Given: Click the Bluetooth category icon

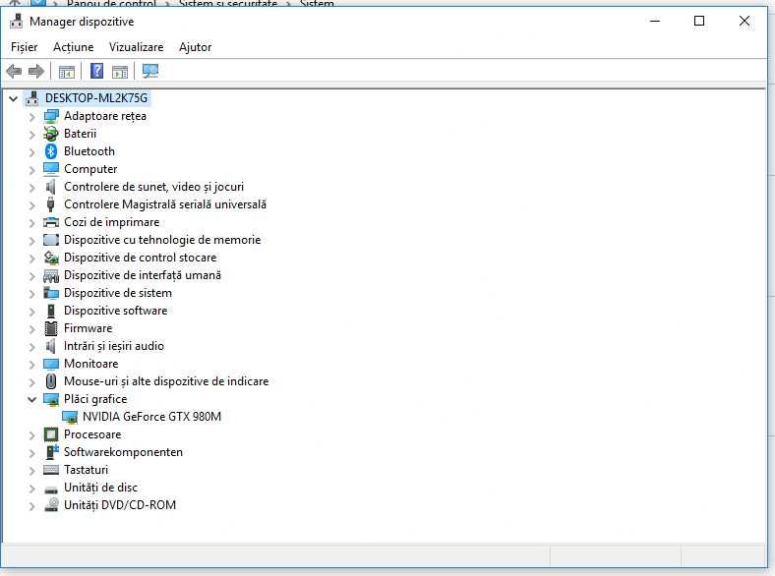Looking at the screenshot, I should click(51, 151).
